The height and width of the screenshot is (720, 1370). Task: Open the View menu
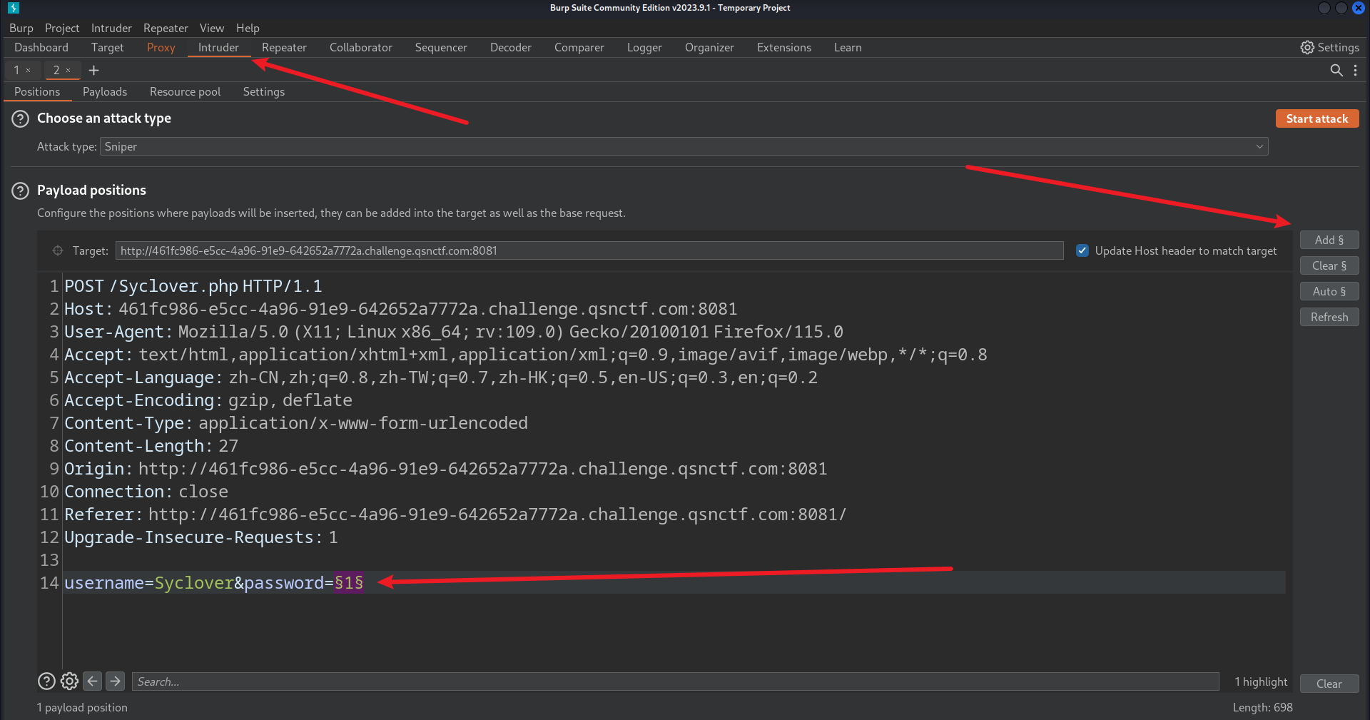click(212, 28)
